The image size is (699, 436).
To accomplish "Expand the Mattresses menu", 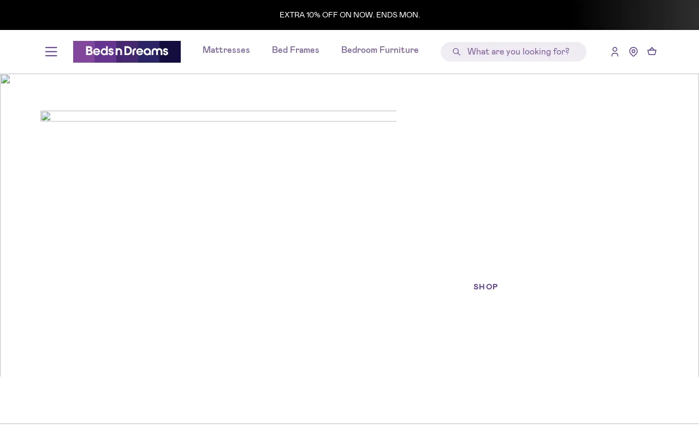I will 226,50.
